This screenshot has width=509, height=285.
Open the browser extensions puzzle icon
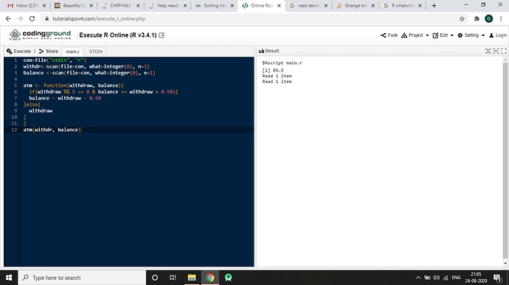477,19
